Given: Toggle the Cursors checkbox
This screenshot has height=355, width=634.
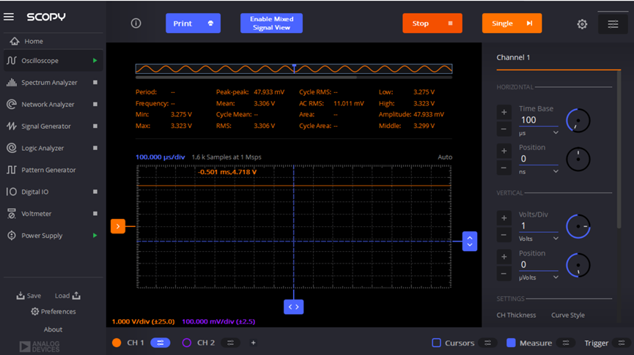Looking at the screenshot, I should pos(436,343).
